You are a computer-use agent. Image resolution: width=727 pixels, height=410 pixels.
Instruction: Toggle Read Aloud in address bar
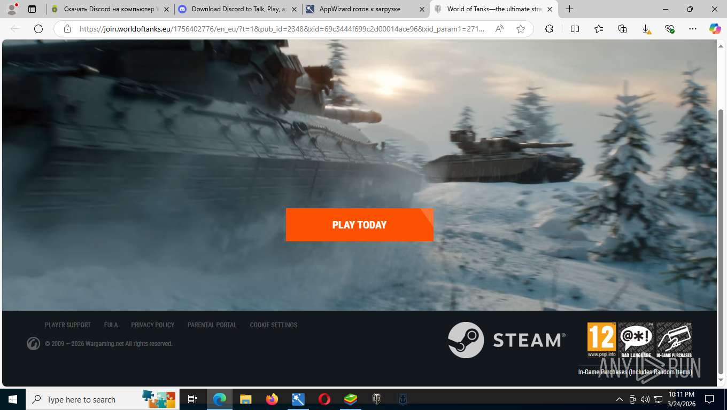[499, 29]
